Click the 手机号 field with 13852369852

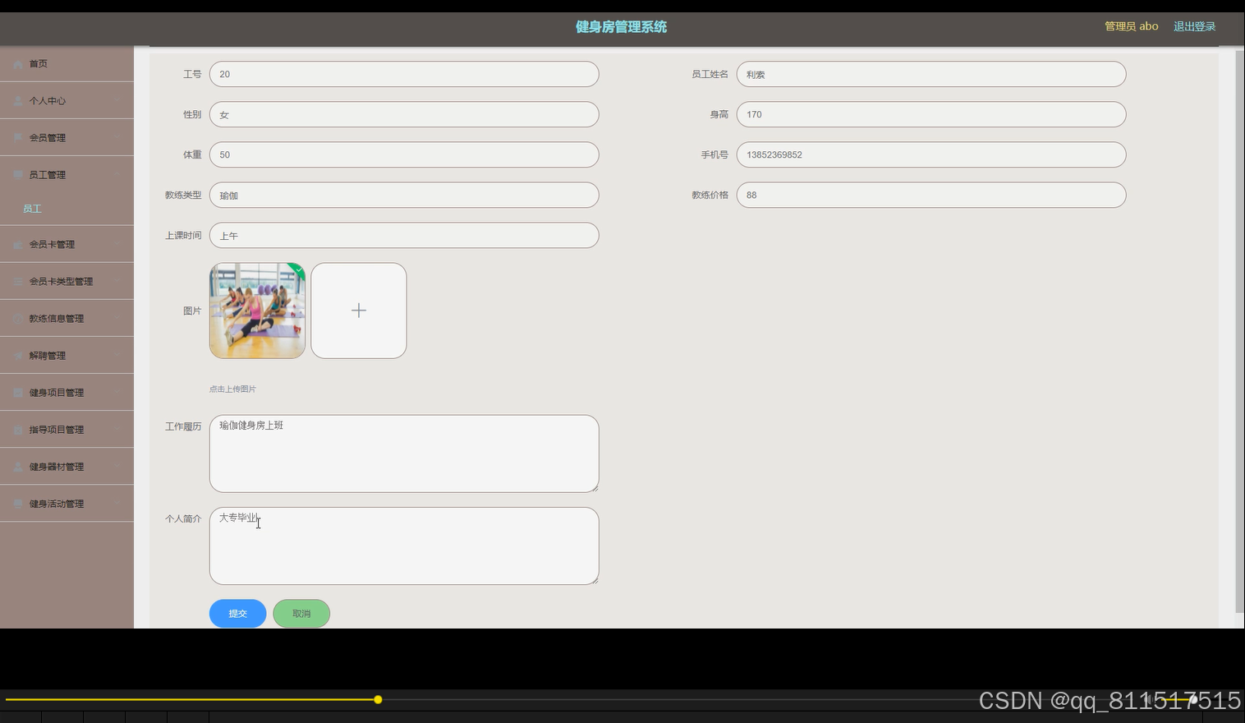coord(931,154)
